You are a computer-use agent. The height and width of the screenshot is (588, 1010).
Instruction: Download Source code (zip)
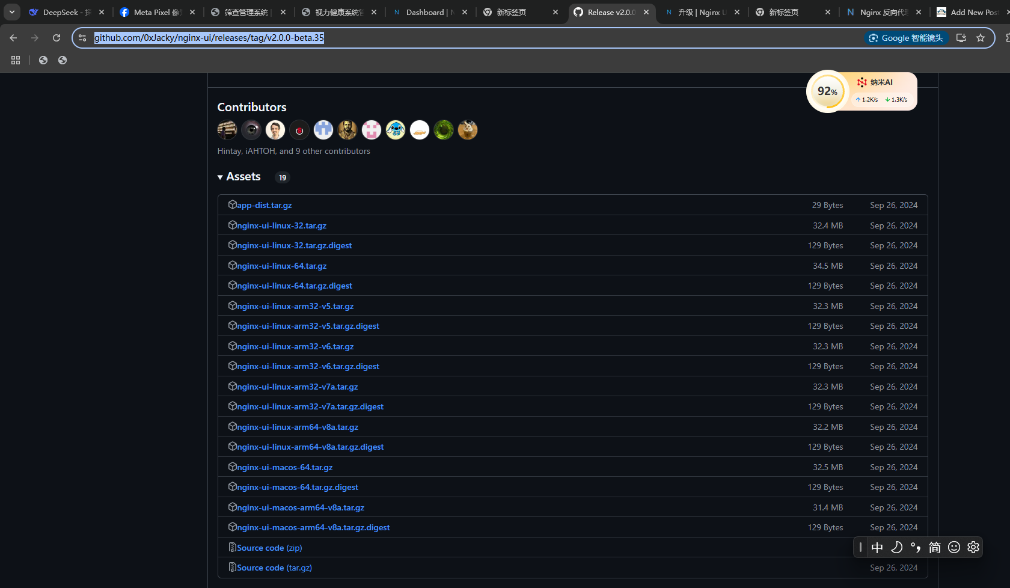(x=269, y=548)
